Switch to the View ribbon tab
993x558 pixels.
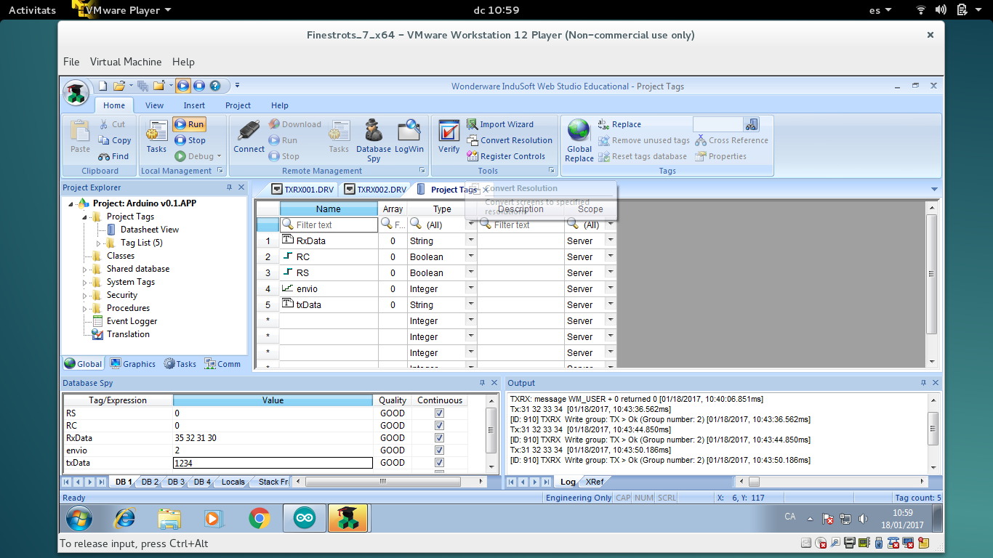154,105
